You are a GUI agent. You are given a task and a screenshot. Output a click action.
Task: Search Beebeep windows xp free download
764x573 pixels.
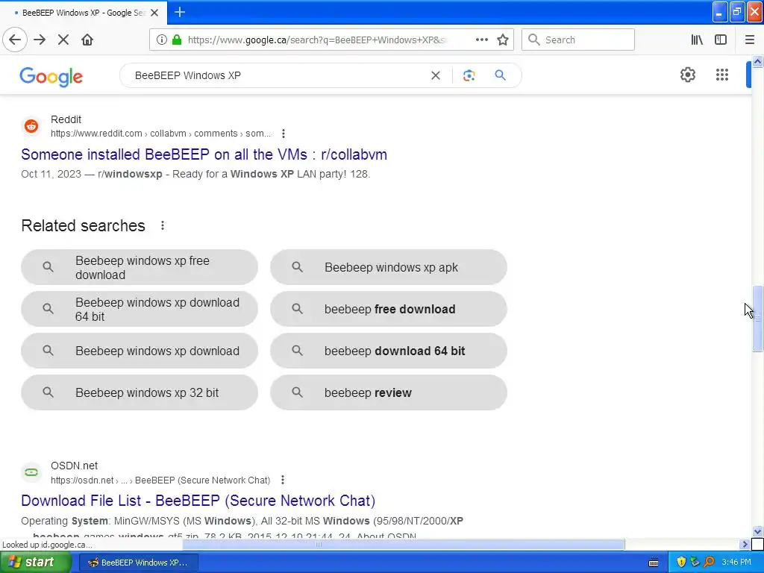140,268
